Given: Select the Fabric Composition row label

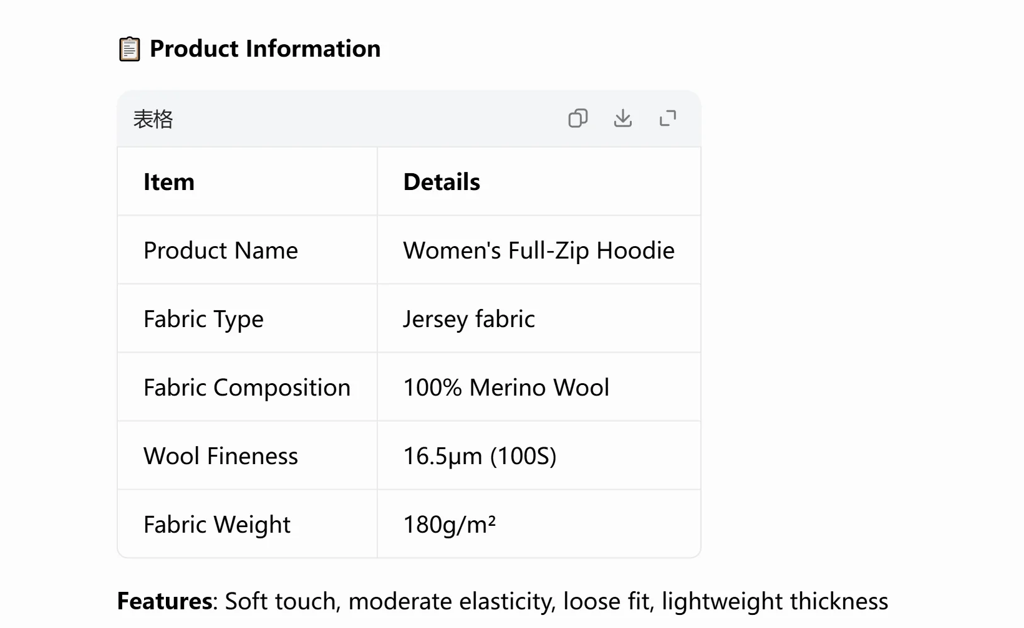Looking at the screenshot, I should pos(247,388).
